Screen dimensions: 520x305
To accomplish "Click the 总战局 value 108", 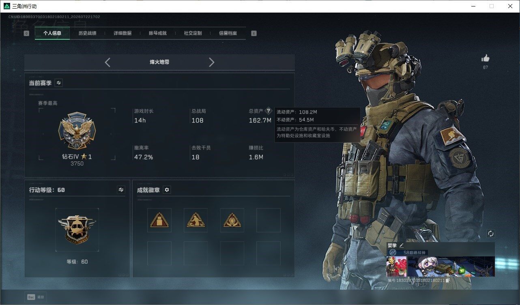I will 198,120.
